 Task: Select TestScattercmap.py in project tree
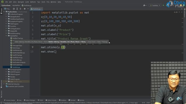[x=18, y=62]
